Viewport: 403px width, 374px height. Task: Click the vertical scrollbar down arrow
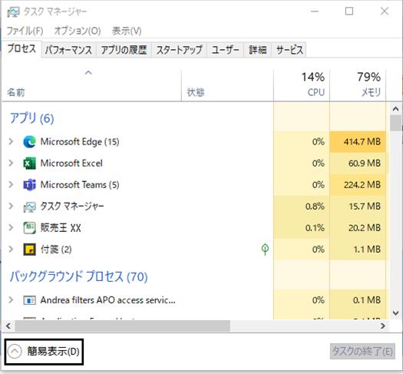(x=396, y=313)
